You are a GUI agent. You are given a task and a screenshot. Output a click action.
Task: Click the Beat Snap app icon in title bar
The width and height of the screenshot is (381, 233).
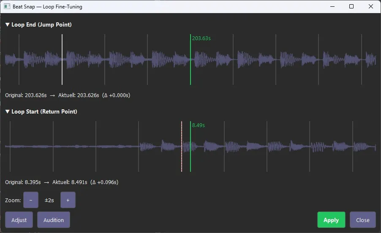click(x=7, y=7)
